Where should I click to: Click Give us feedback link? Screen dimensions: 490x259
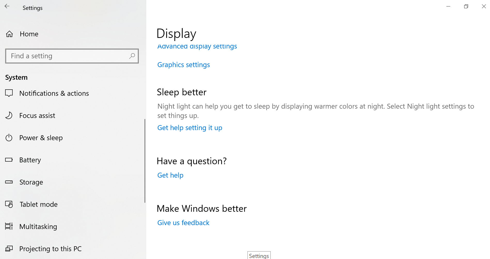coord(183,223)
